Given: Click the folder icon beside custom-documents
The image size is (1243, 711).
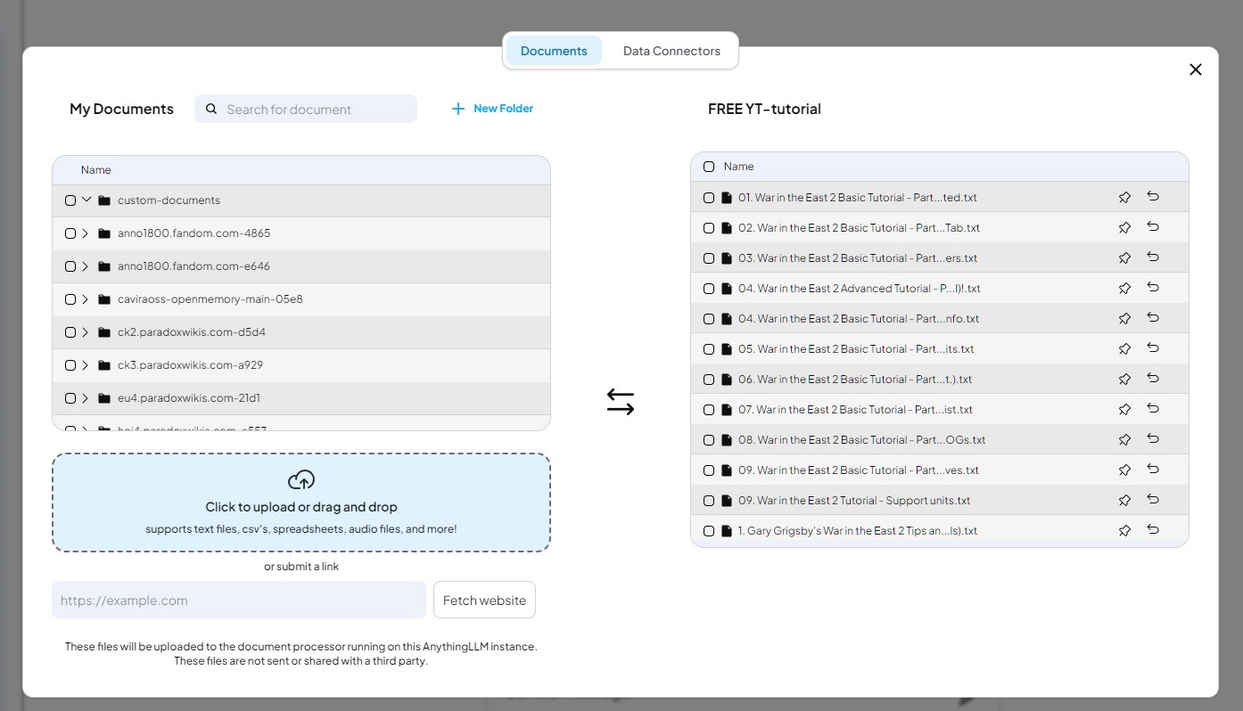Looking at the screenshot, I should click(104, 200).
